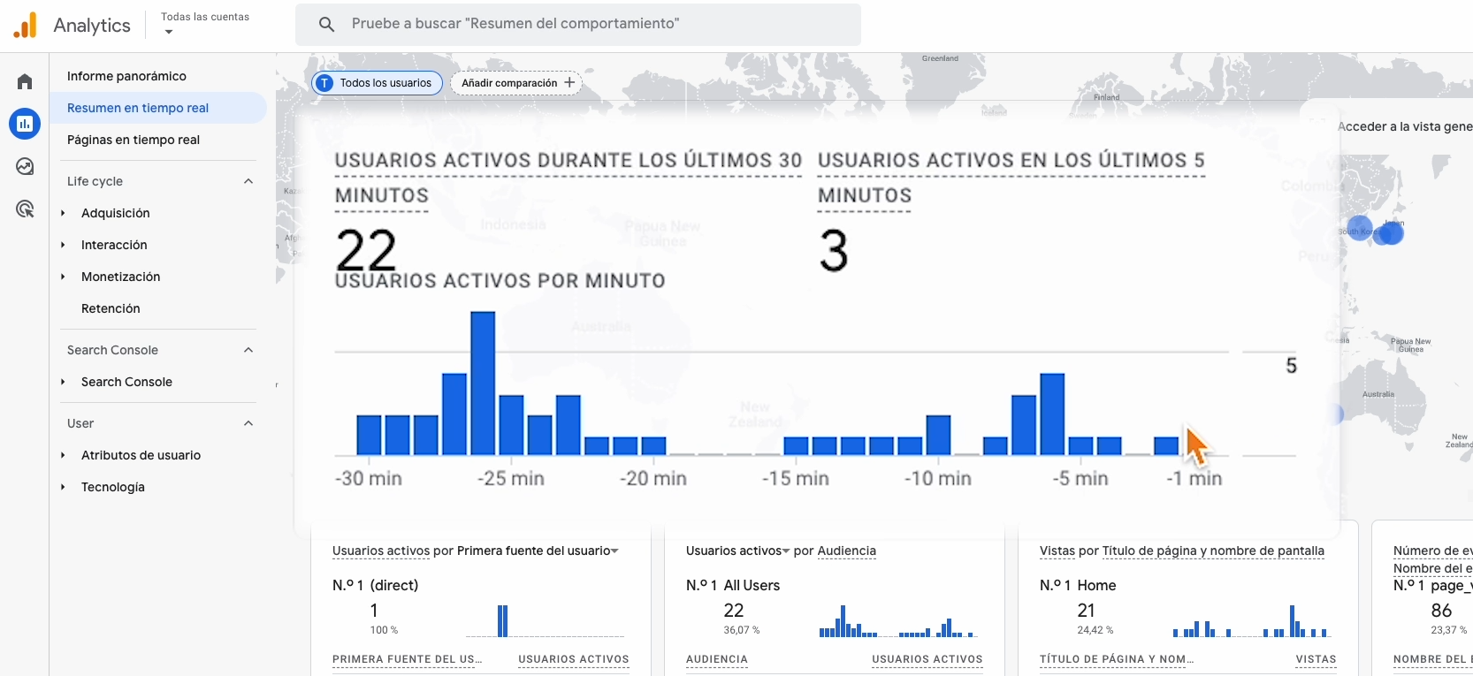Click the AUDIENCIA column header
Viewport: 1473px width, 676px height.
pyautogui.click(x=717, y=659)
